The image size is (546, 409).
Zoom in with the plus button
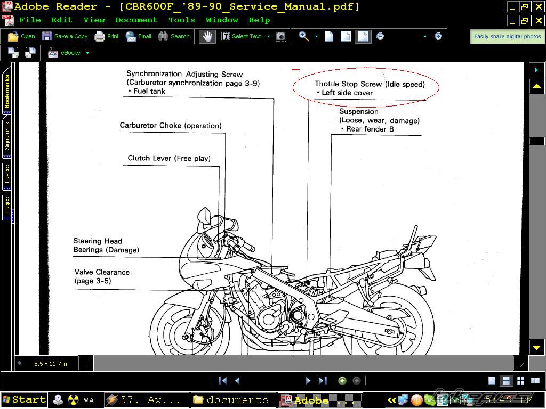click(x=438, y=36)
